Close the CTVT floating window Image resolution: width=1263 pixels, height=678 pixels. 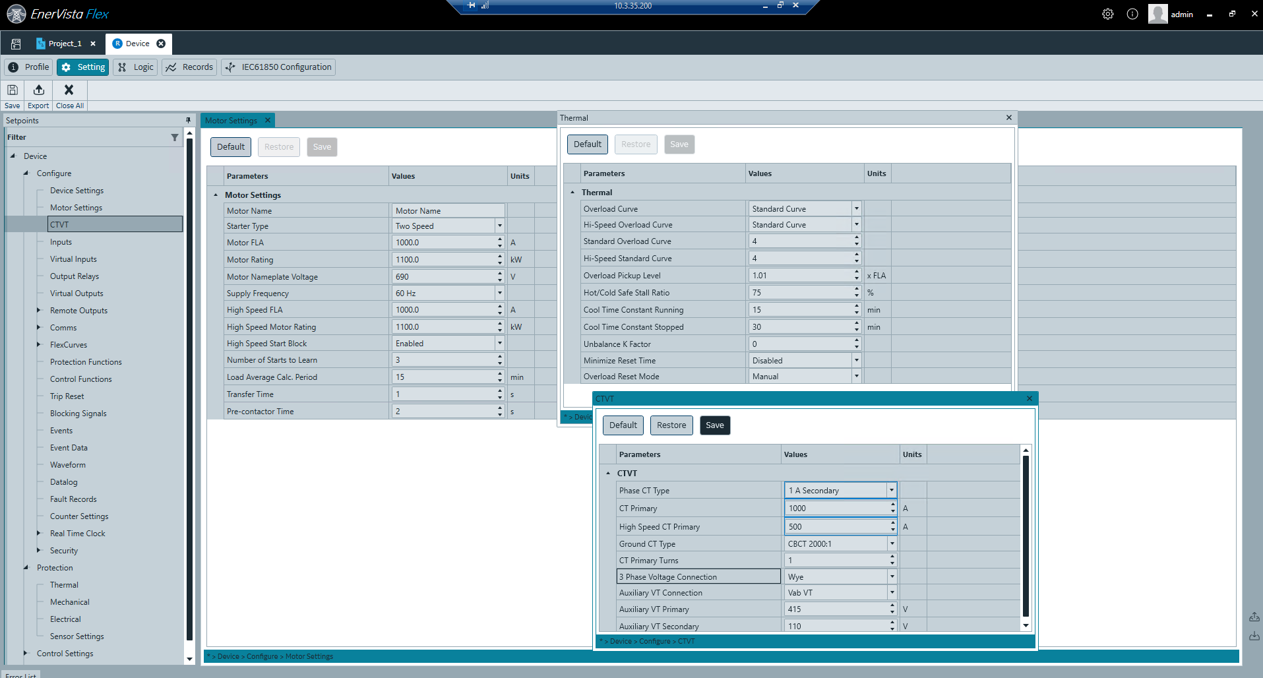[x=1030, y=398]
